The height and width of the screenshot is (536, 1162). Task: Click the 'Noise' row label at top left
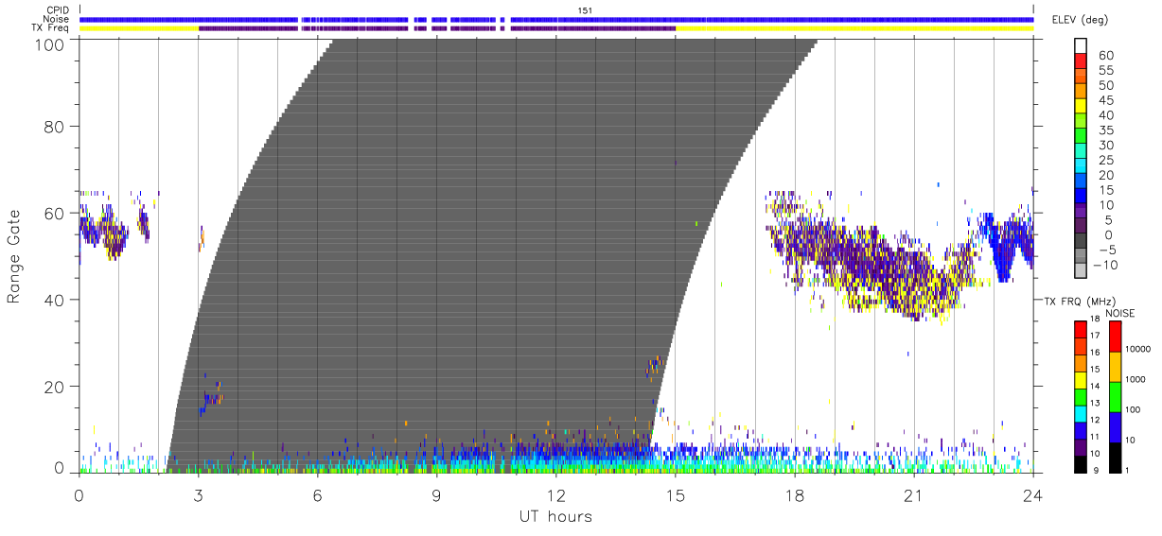click(56, 19)
